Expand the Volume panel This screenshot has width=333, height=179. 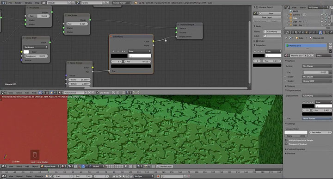286,86
